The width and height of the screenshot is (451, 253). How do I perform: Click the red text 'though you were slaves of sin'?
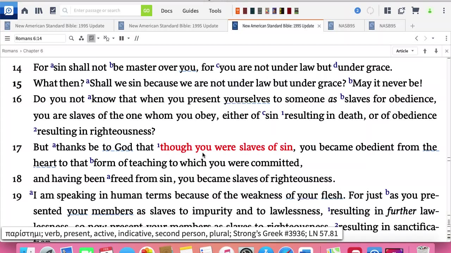(x=227, y=147)
